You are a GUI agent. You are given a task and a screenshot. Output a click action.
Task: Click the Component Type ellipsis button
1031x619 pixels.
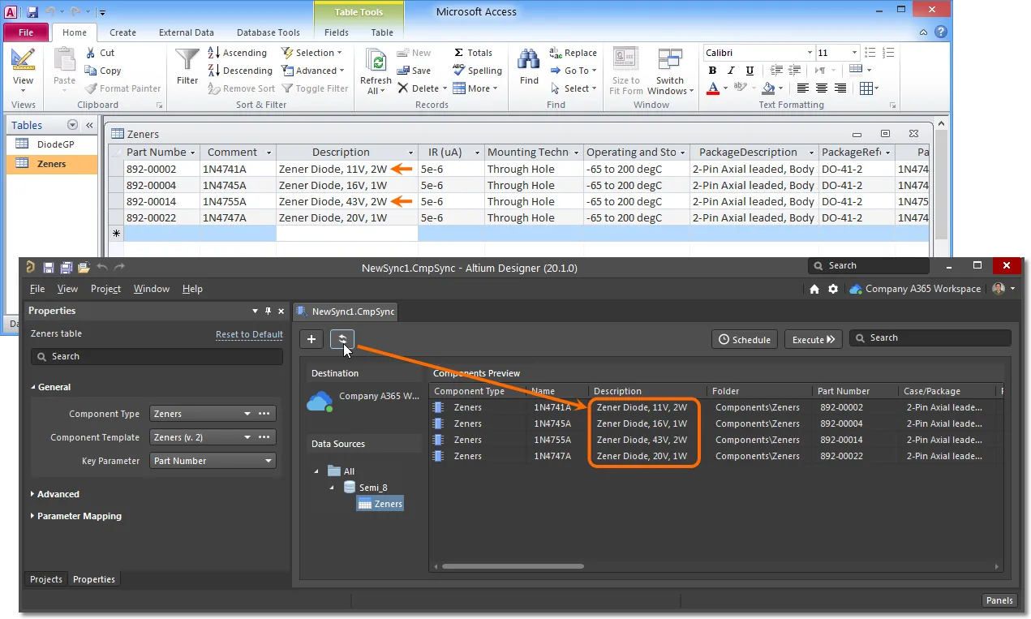[x=264, y=414]
